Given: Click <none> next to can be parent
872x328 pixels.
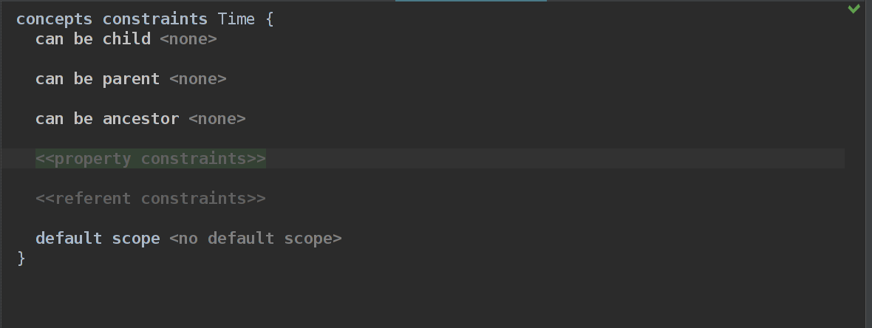Looking at the screenshot, I should point(198,79).
